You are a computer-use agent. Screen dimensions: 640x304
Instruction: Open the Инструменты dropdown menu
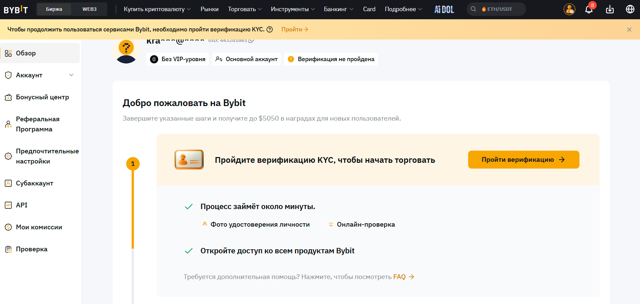pyautogui.click(x=293, y=9)
